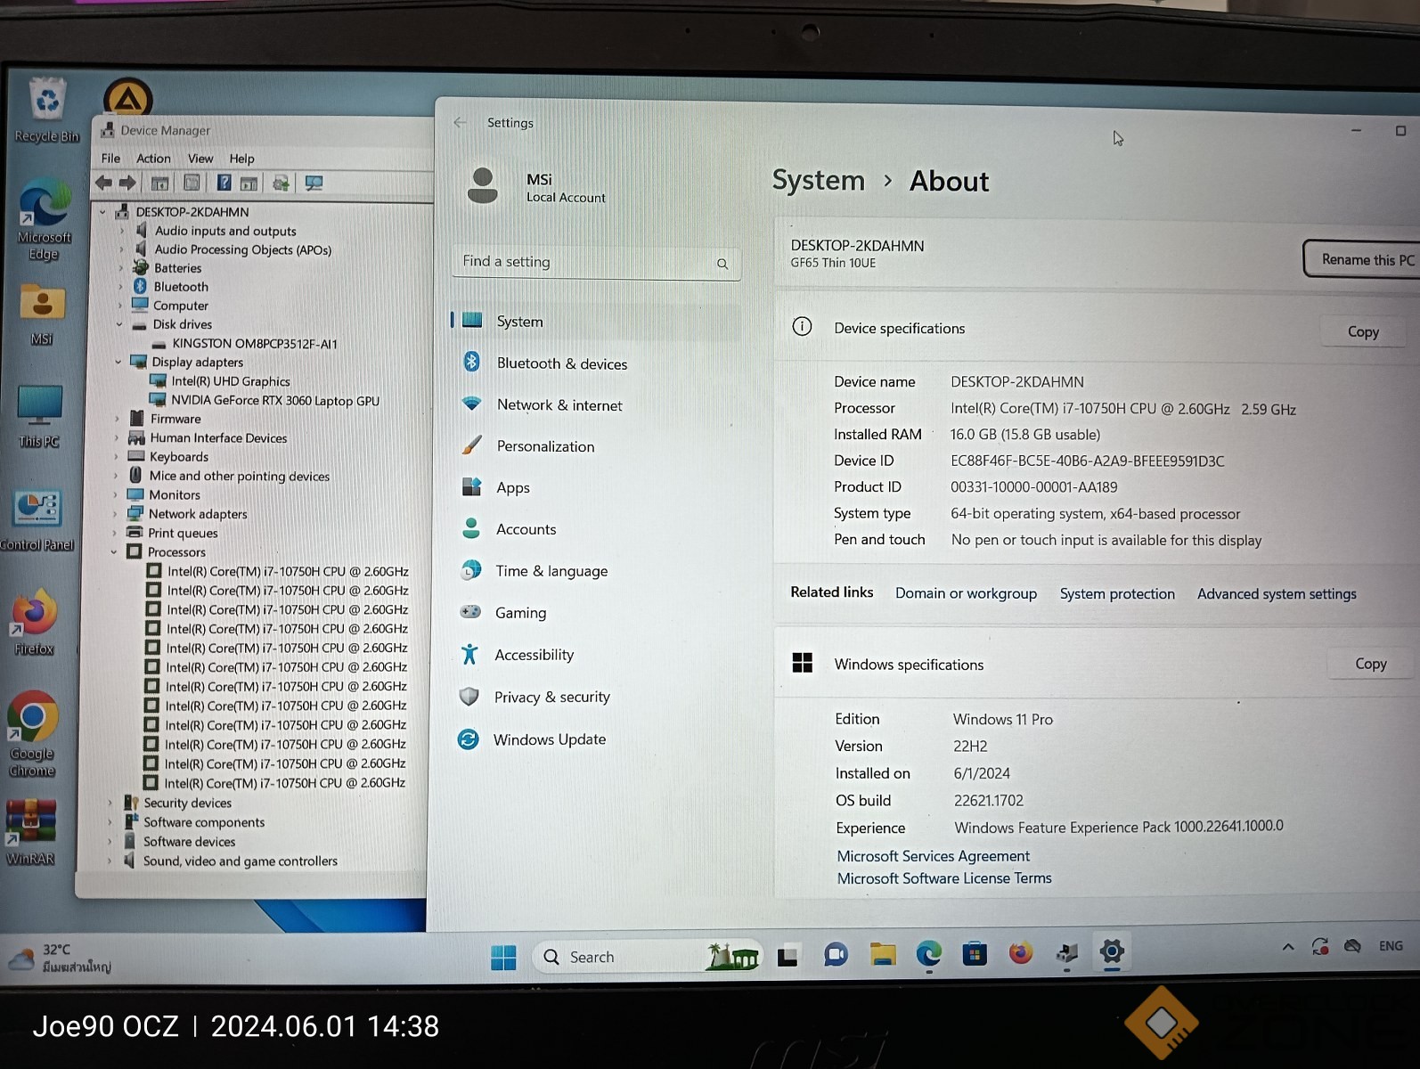Open File Explorer from the taskbar
Image resolution: width=1420 pixels, height=1069 pixels.
point(883,955)
